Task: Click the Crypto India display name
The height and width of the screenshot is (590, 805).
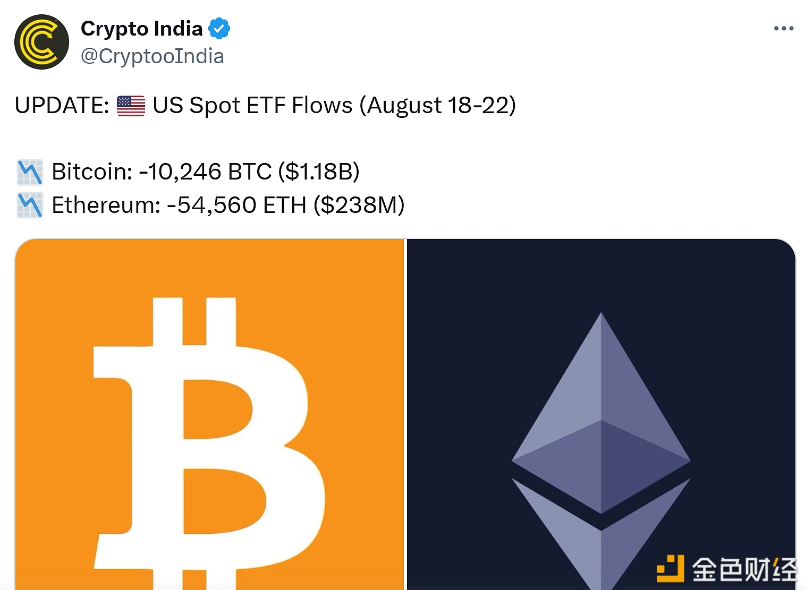Action: click(141, 29)
